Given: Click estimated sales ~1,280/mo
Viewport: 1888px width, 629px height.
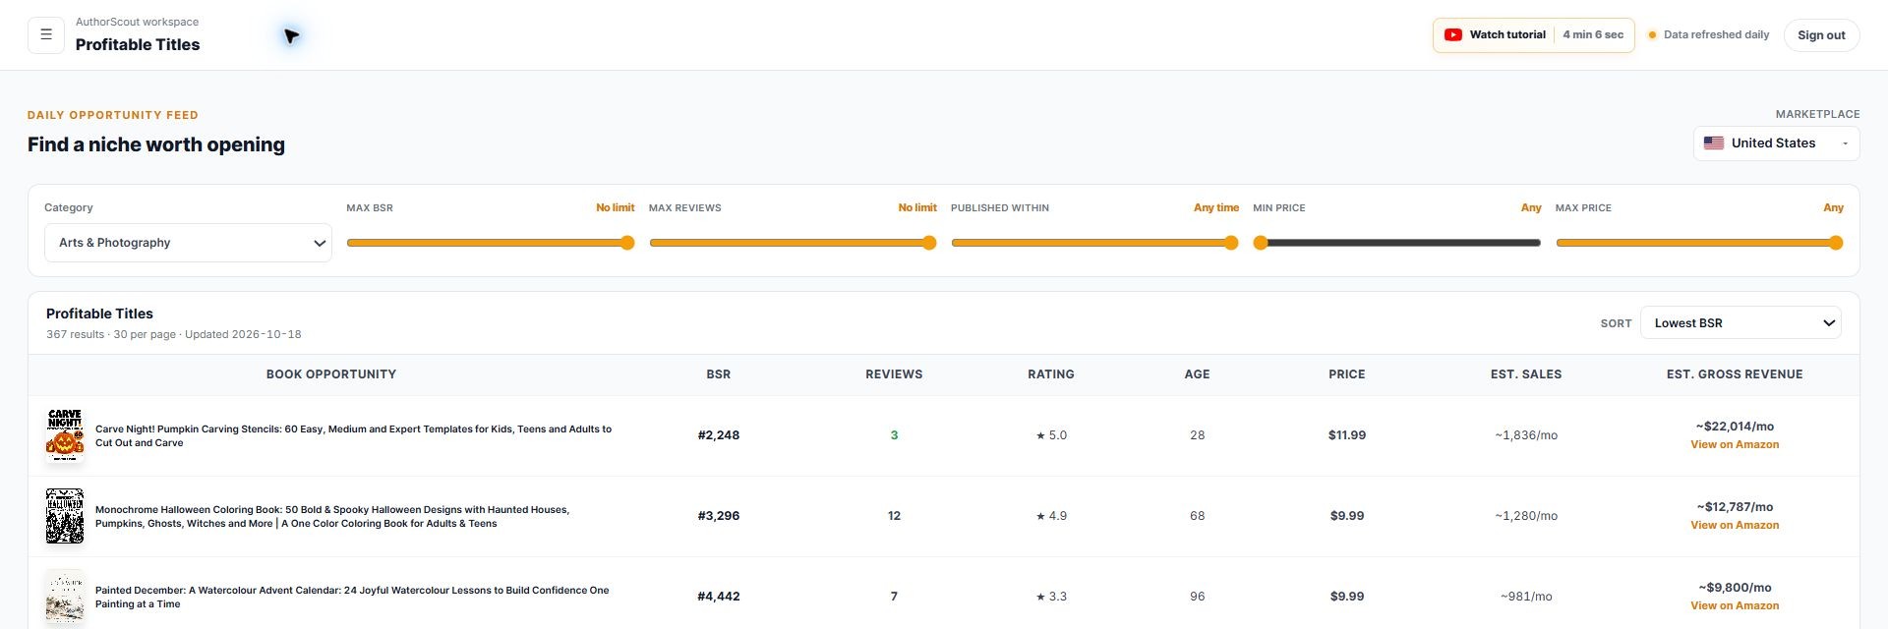Looking at the screenshot, I should click(1526, 516).
